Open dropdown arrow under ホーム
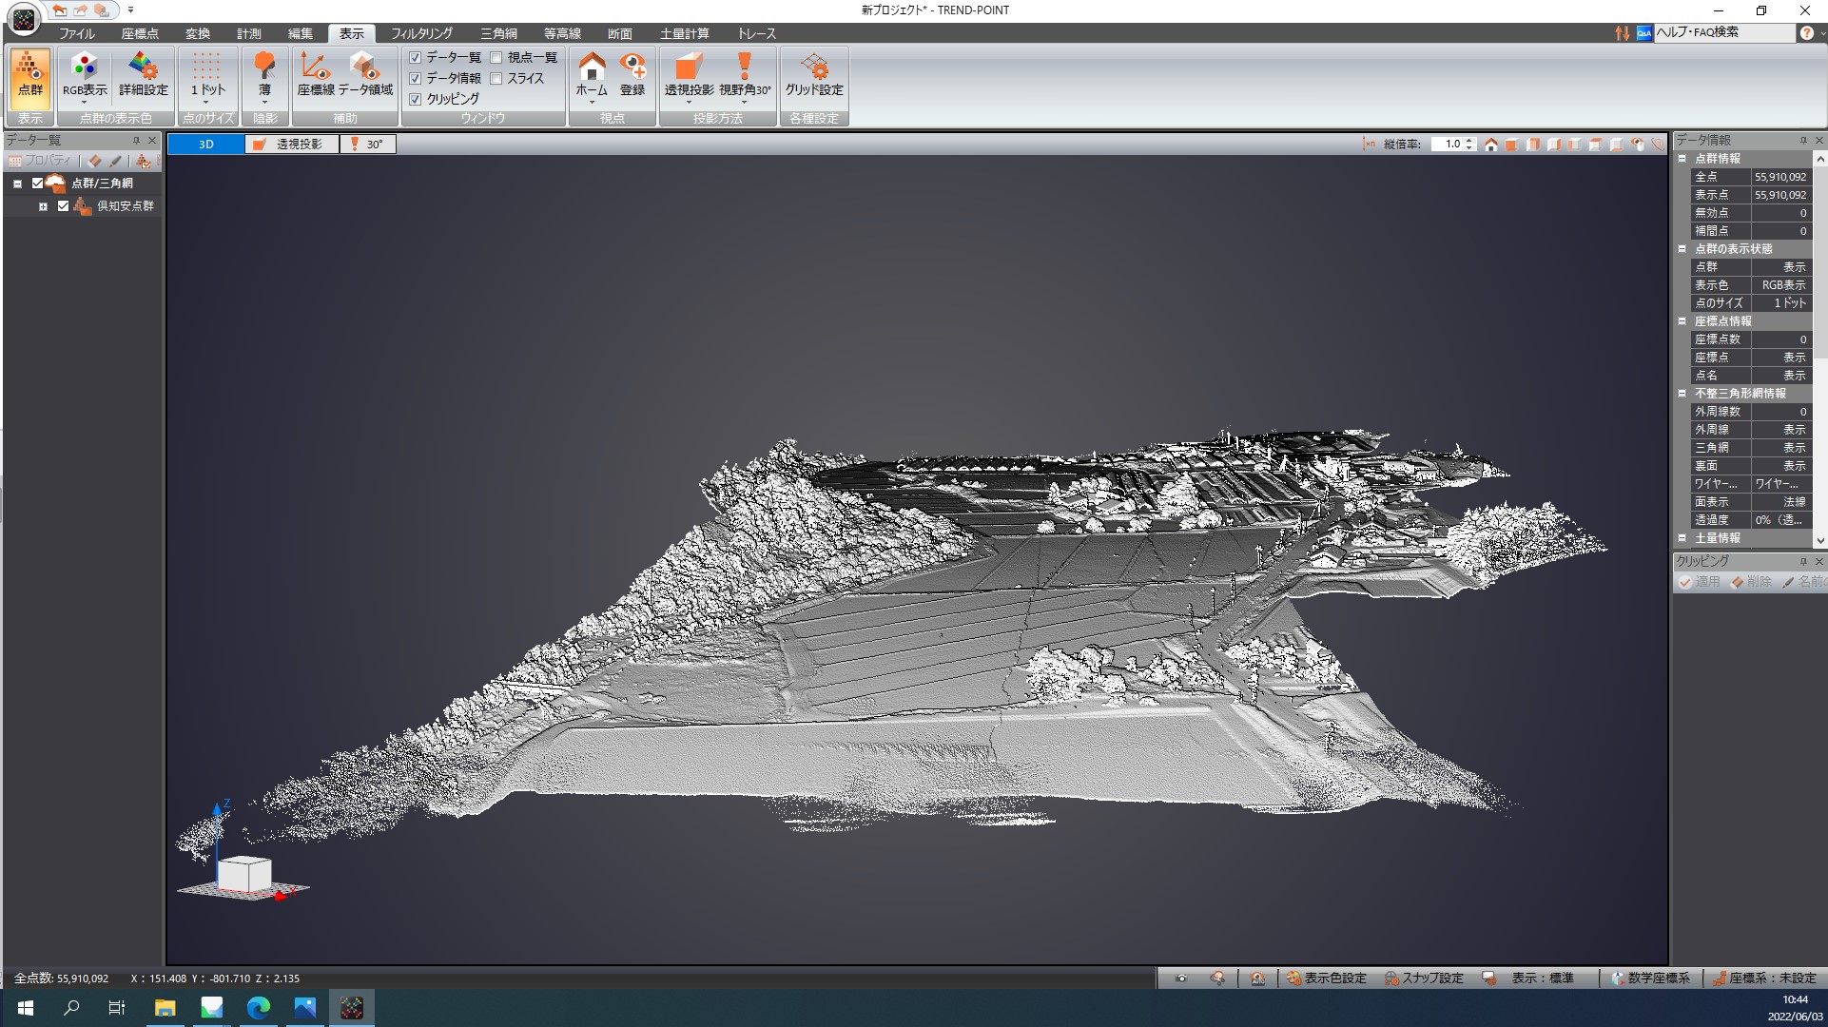This screenshot has width=1828, height=1027. [592, 103]
